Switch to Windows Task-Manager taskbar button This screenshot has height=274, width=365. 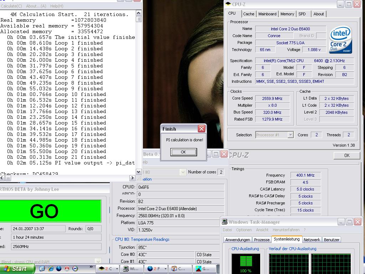tap(132, 269)
